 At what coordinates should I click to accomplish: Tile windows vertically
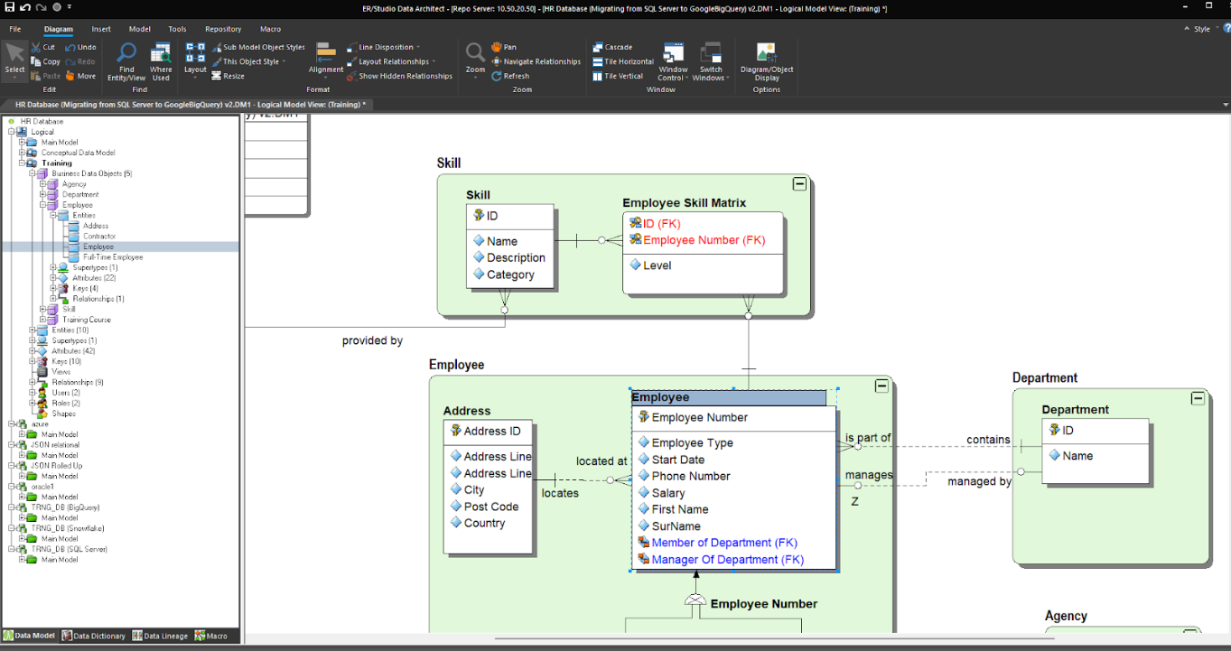coord(618,76)
